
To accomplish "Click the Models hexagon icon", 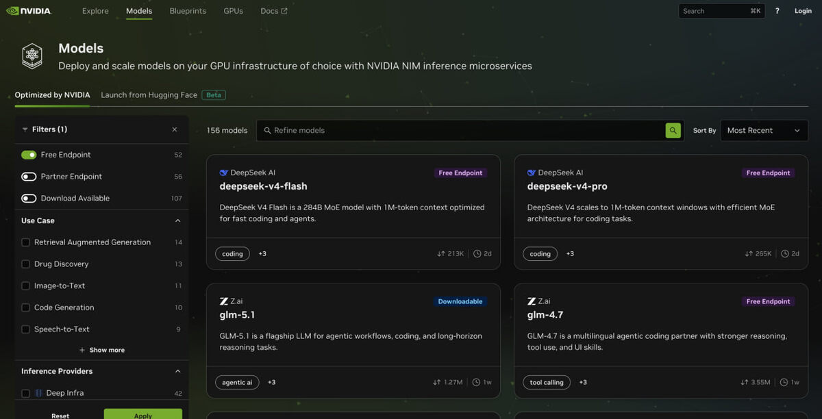I will 32,56.
